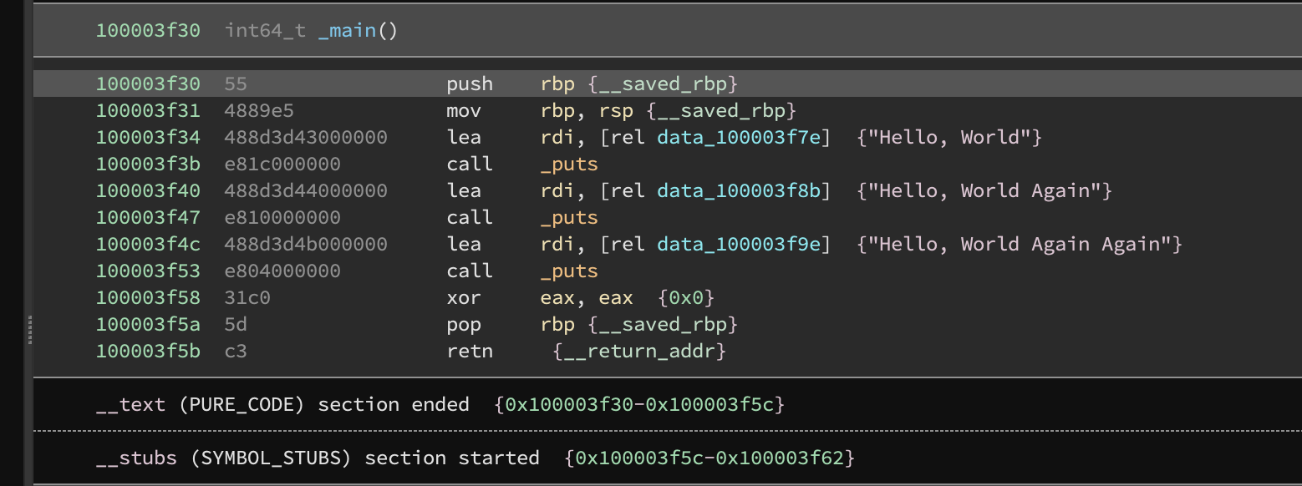
Task: Follow _puts call at 100003f3b
Action: click(569, 164)
